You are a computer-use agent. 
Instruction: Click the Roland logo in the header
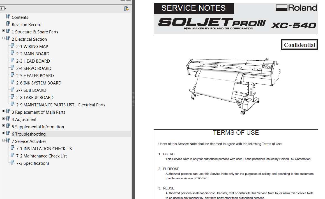coord(296,8)
